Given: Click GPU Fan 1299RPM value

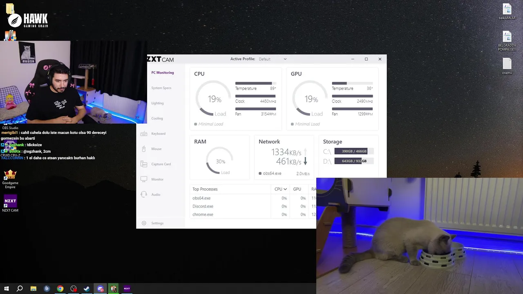Looking at the screenshot, I should [x=365, y=114].
